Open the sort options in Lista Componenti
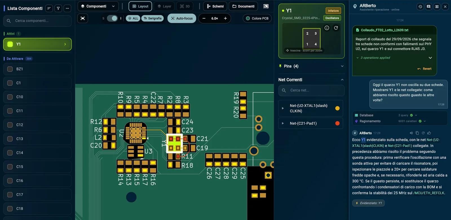The height and width of the screenshot is (220, 451). pyautogui.click(x=49, y=8)
